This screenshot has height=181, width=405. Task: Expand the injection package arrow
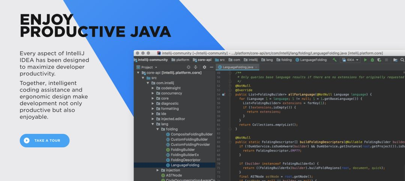click(158, 170)
